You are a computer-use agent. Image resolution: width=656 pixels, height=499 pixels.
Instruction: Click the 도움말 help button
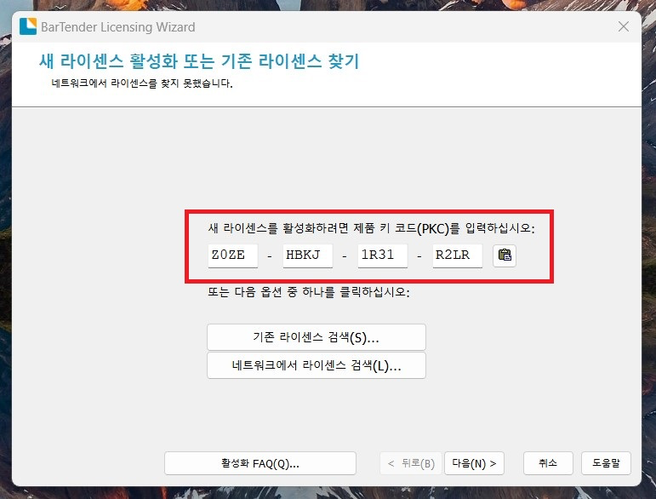pos(606,463)
